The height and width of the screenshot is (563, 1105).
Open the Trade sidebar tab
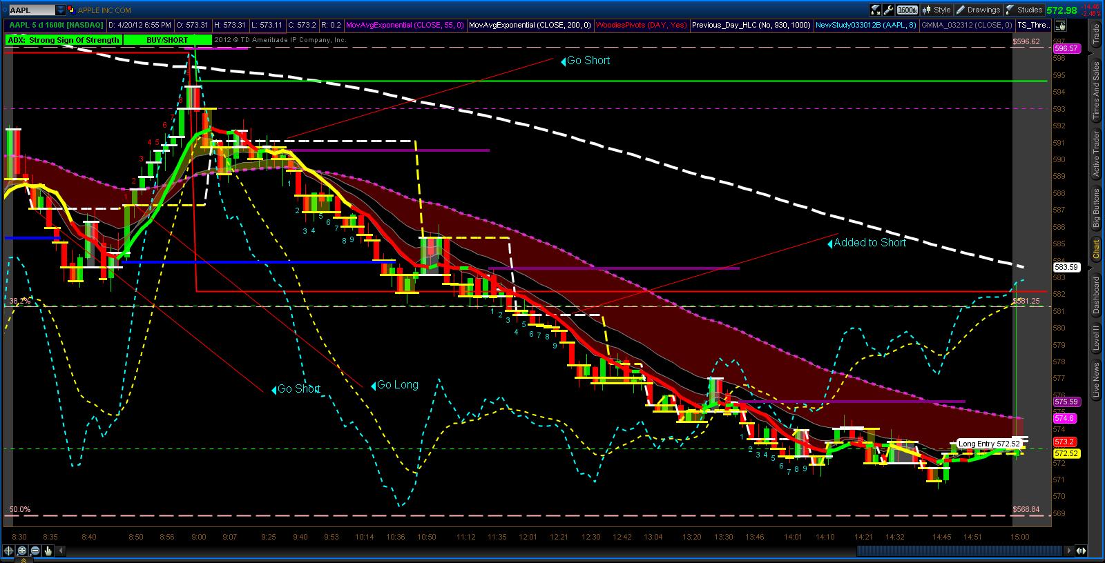coord(1096,34)
